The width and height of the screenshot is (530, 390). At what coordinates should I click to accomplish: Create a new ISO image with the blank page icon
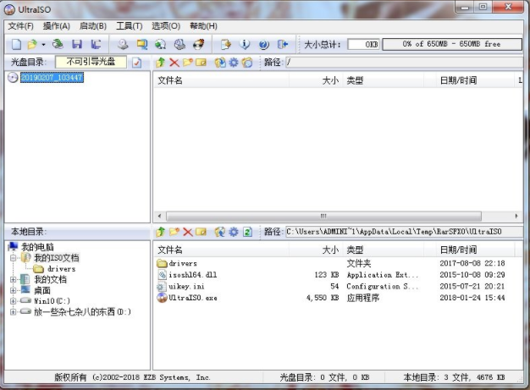pos(16,44)
